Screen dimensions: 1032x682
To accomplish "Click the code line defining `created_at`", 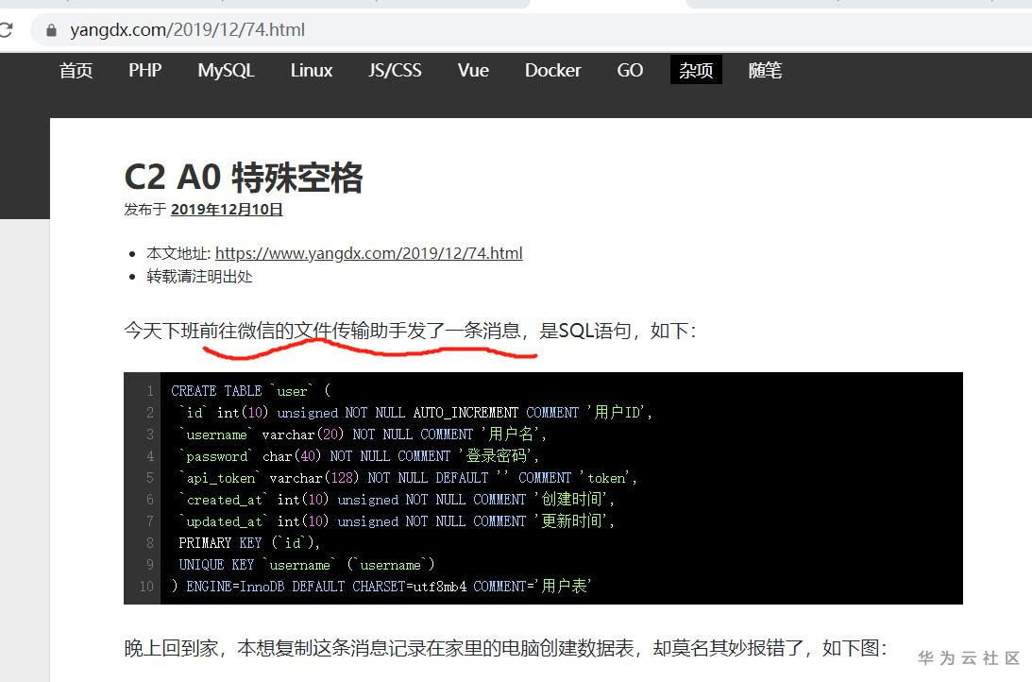I will pyautogui.click(x=397, y=500).
